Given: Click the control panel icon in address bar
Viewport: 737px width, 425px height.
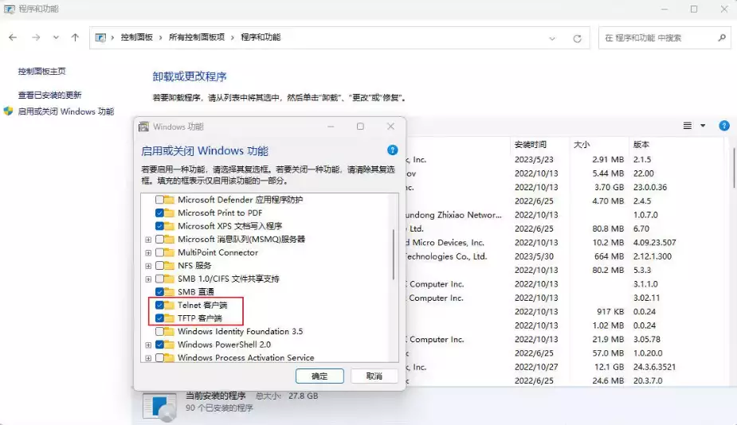Looking at the screenshot, I should 100,37.
